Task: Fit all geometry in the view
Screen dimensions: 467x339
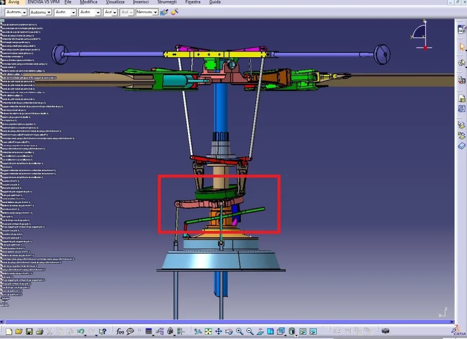Action: point(209,331)
